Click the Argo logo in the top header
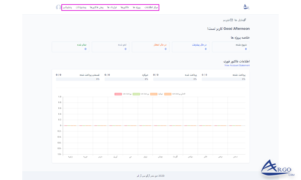 pos(246,6)
